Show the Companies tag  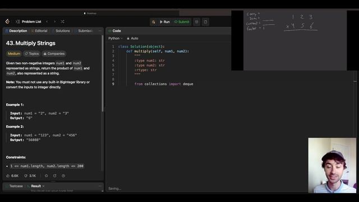click(54, 54)
